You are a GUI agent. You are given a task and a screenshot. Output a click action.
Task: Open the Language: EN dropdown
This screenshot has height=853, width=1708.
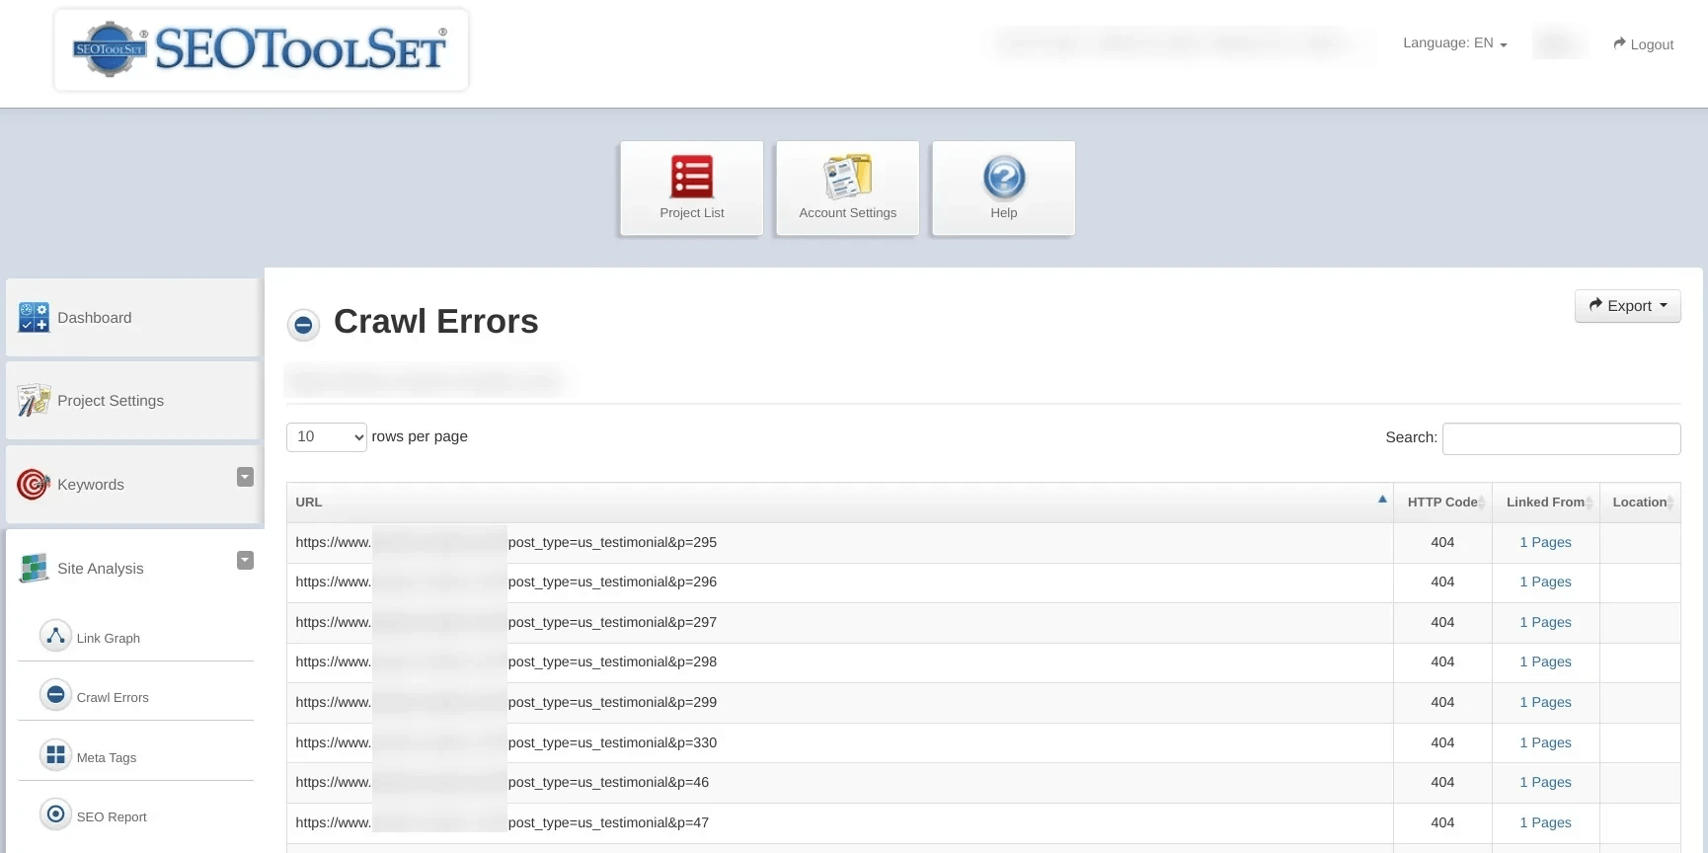click(x=1454, y=43)
